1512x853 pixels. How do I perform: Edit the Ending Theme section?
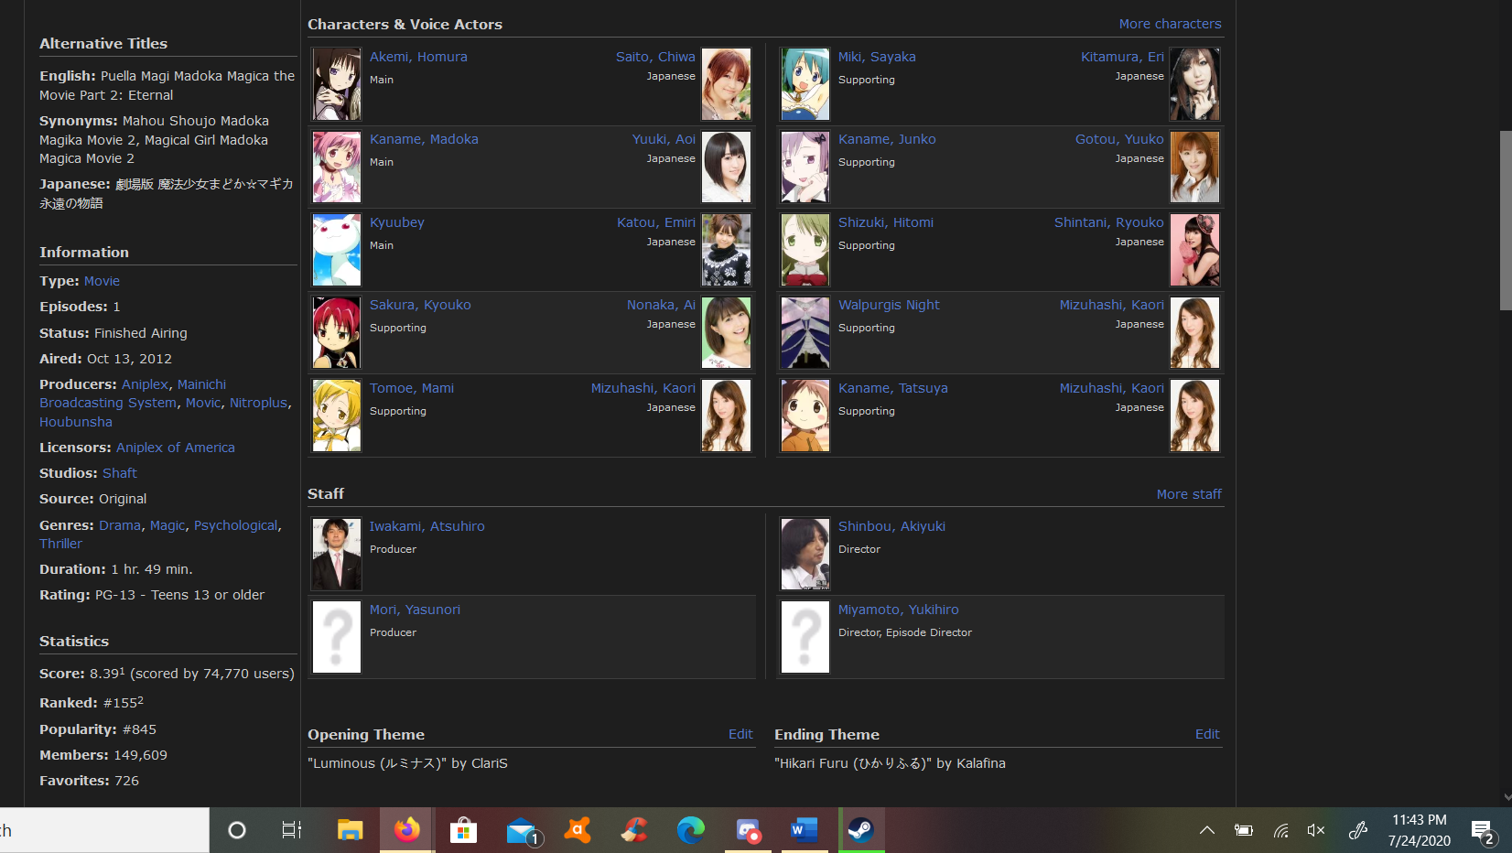click(x=1206, y=734)
